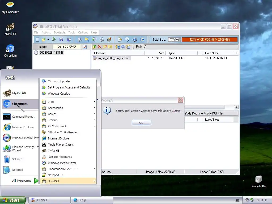Click the Exit door toolbar icon
This screenshot has height=204, width=272.
[x=142, y=40]
